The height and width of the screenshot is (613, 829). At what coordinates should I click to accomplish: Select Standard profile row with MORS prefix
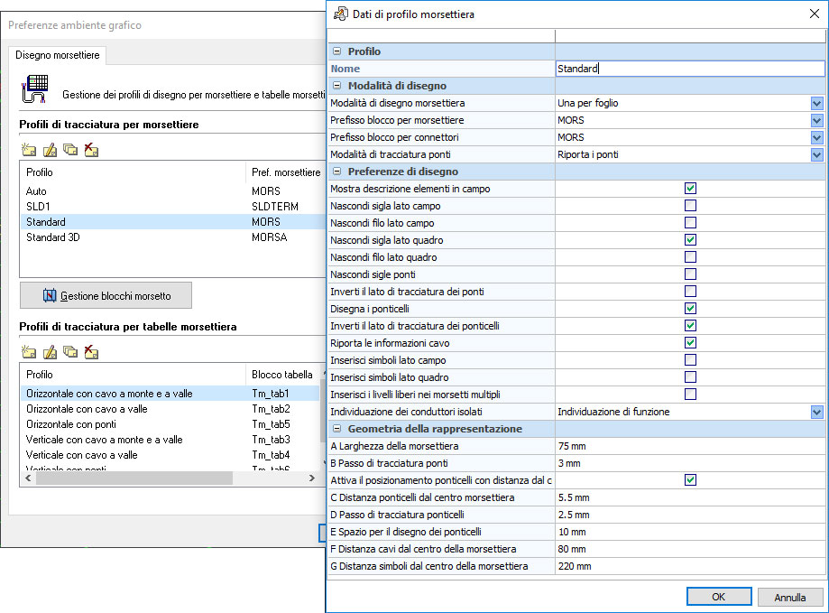pos(172,221)
